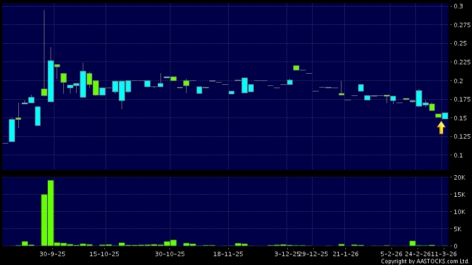Select the 15-10-25 date label
The image size is (472, 265).
tap(104, 254)
